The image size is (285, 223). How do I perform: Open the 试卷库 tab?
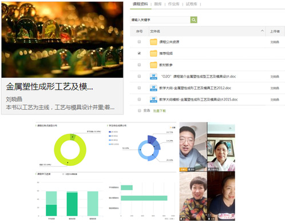191,4
